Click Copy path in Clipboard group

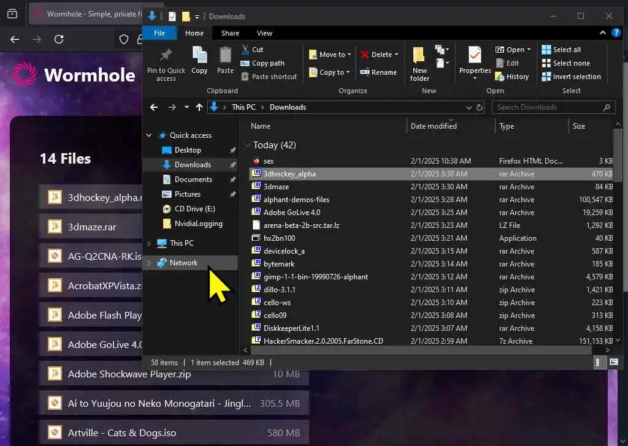[262, 63]
